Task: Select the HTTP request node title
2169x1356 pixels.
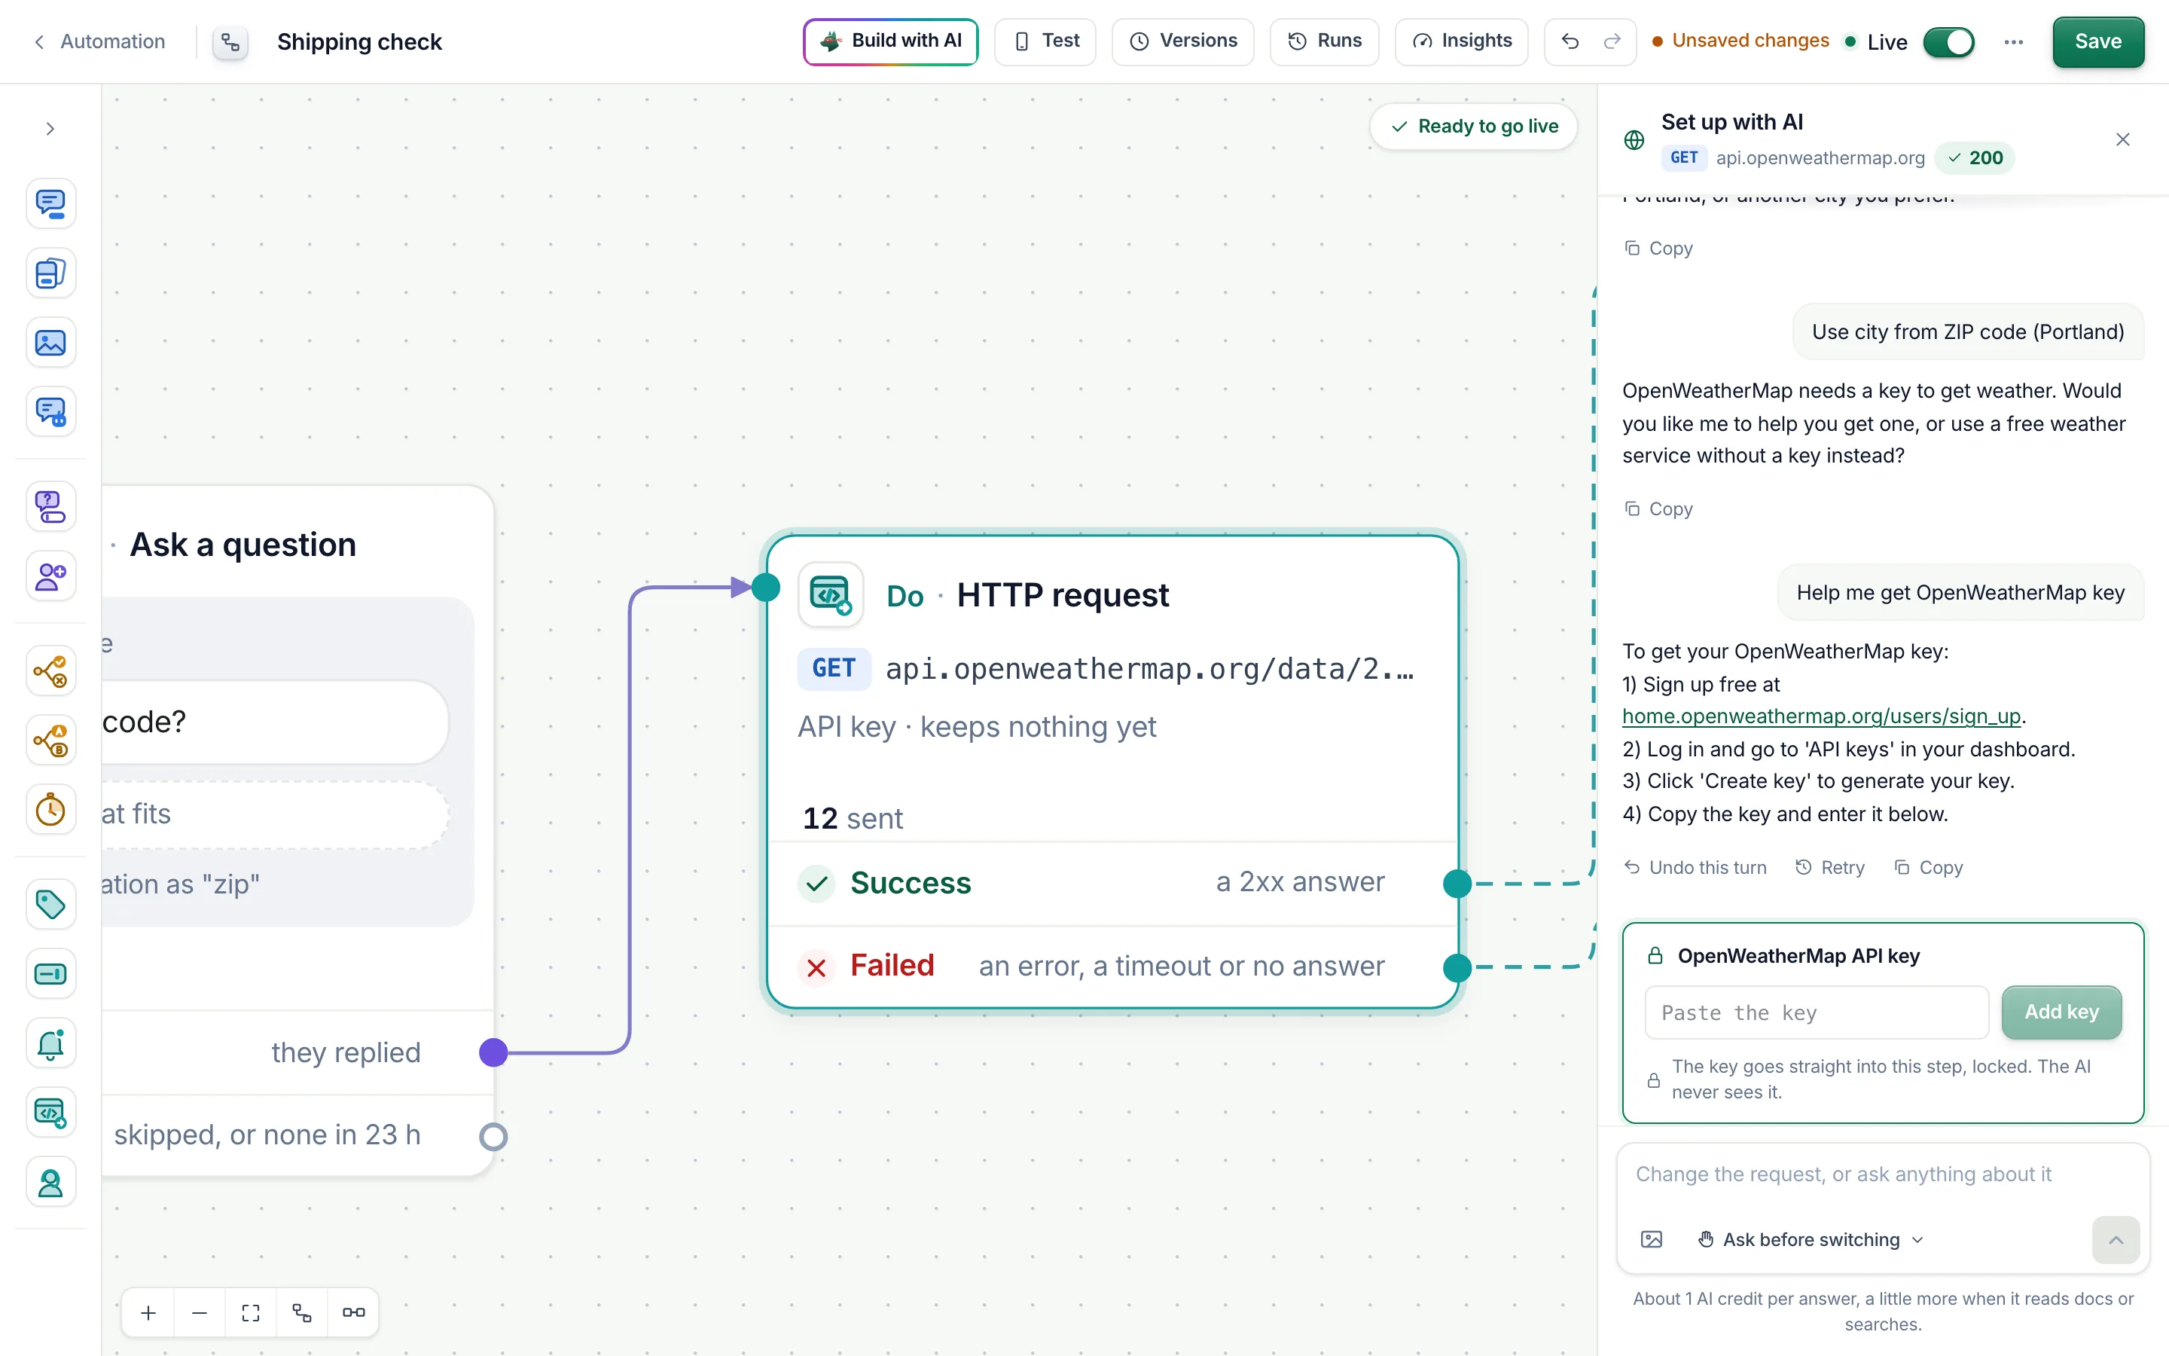Action: (x=1063, y=594)
